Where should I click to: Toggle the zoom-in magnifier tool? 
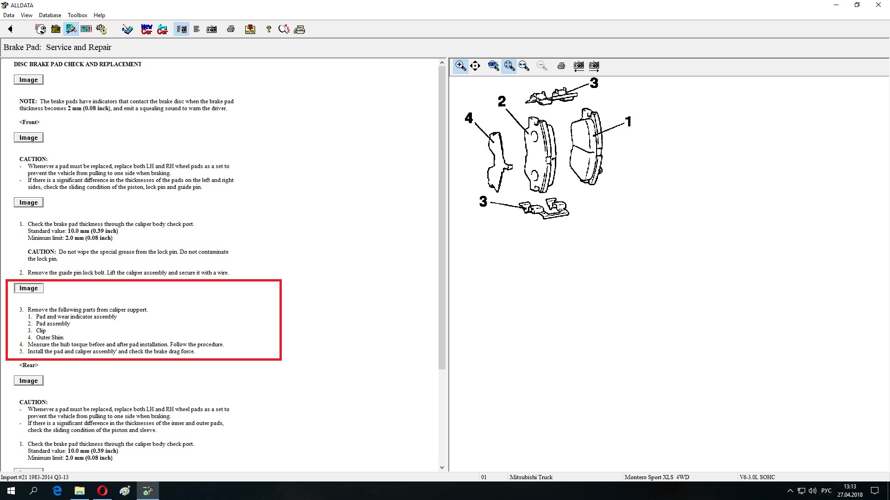460,66
